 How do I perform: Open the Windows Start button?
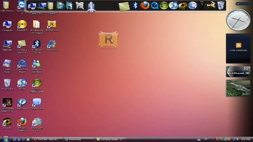coord(6,139)
